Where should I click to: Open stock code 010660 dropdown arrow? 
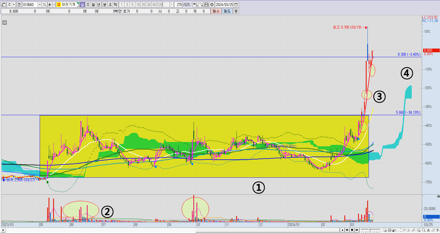[40, 5]
